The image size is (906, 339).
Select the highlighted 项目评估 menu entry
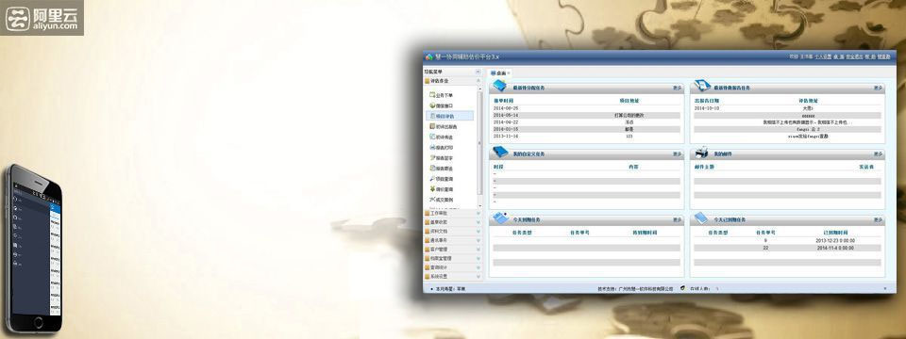point(449,116)
